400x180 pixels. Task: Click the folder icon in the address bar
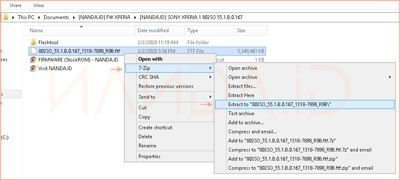coord(5,17)
